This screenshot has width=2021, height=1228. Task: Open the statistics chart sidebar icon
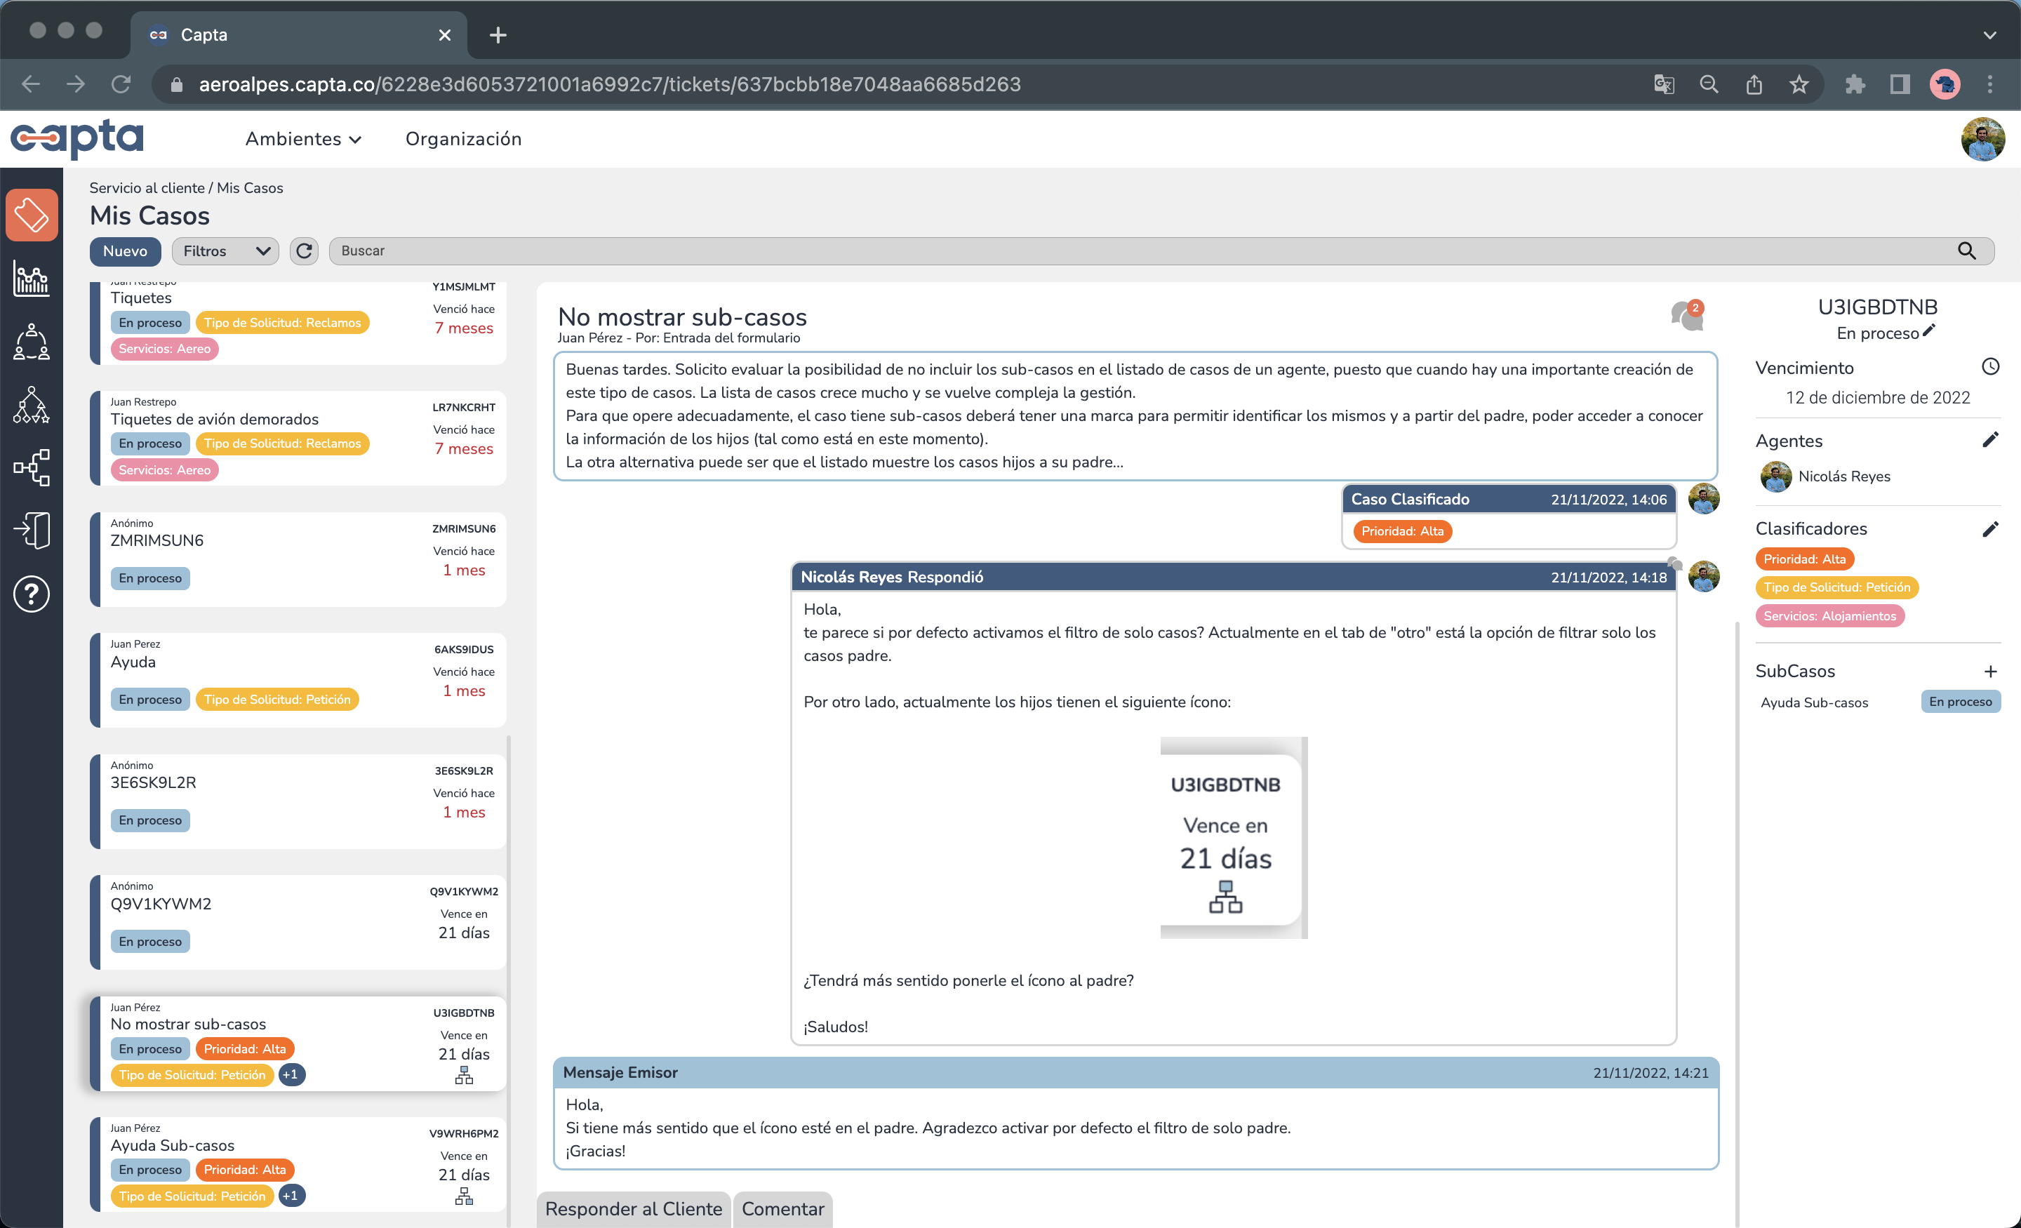tap(31, 279)
